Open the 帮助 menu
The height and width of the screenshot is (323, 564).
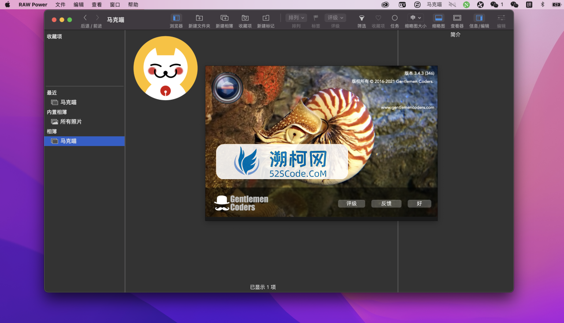coord(133,5)
